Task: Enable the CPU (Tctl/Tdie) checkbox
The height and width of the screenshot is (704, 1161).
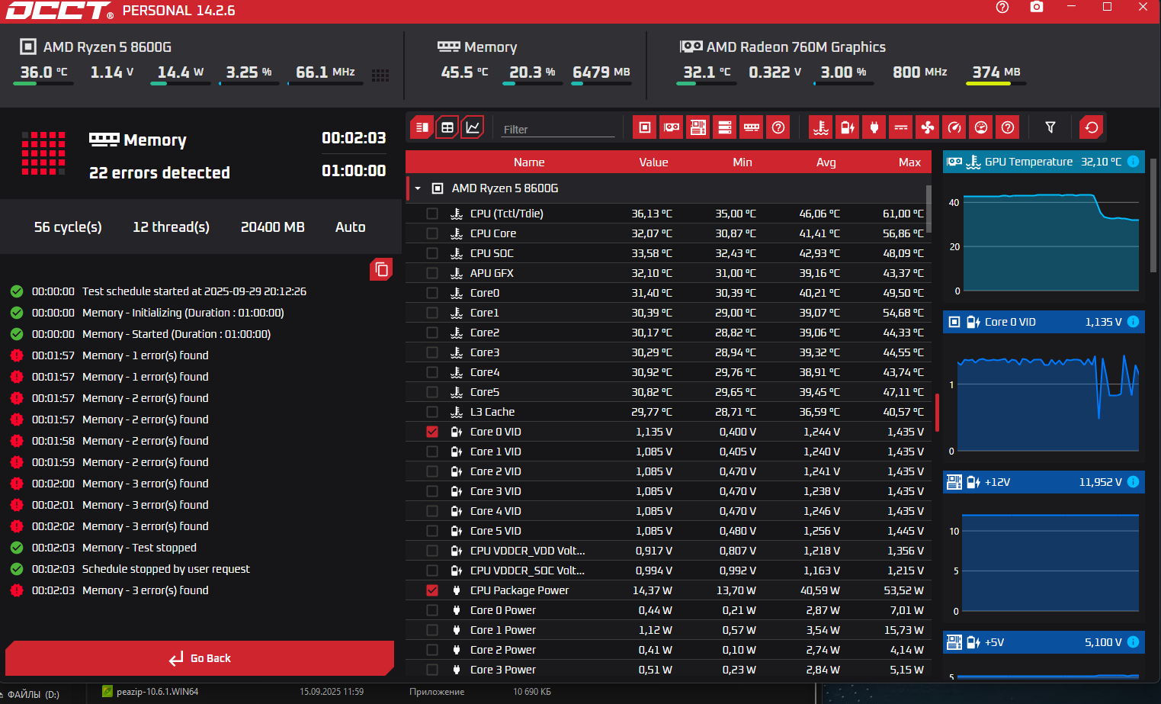Action: coord(432,214)
